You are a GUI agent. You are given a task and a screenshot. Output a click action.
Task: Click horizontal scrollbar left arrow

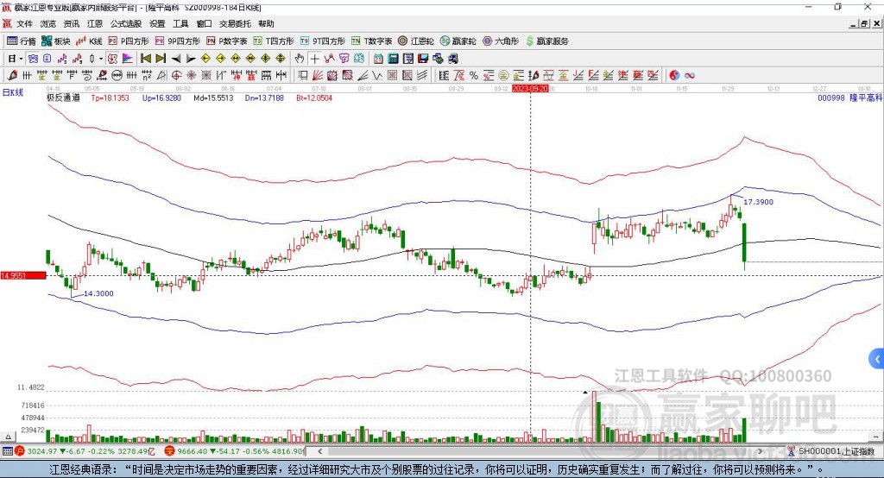(x=320, y=451)
